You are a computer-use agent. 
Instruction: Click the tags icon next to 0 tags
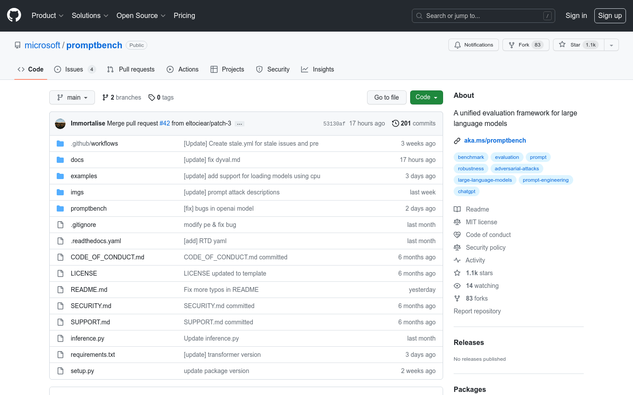[x=152, y=97]
